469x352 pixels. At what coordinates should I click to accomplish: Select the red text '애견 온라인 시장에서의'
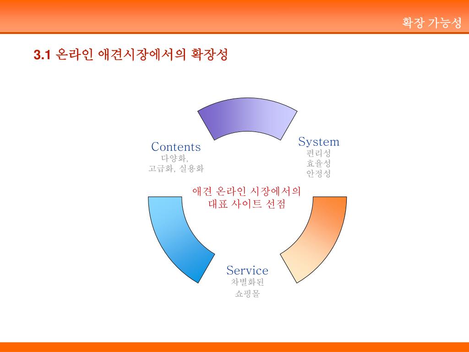tap(247, 191)
